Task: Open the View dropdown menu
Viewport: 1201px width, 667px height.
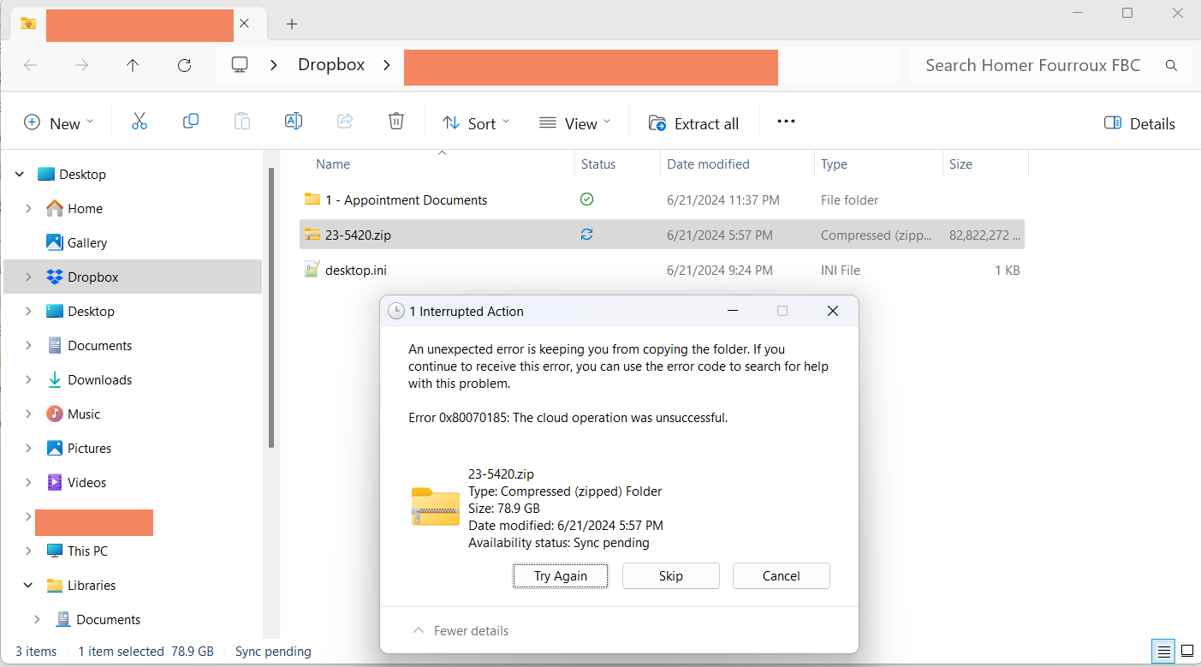Action: pos(575,123)
